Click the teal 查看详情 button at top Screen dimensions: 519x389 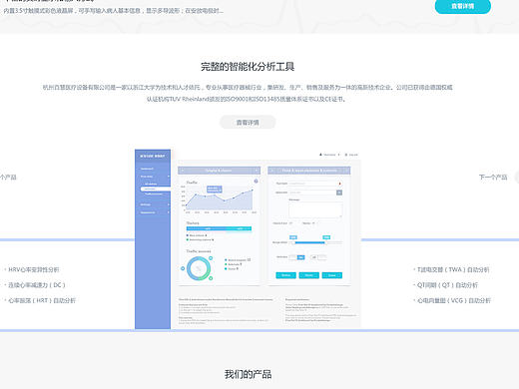[x=462, y=6]
